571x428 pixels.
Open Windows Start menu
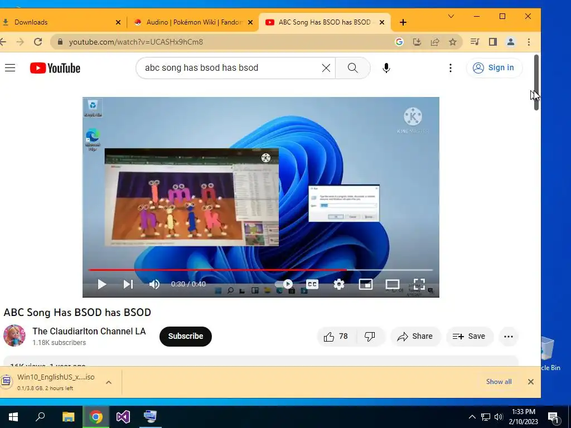tap(13, 417)
